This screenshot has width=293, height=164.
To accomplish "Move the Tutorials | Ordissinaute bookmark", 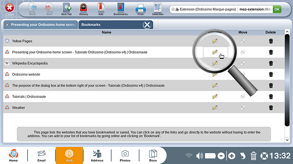I will click(x=243, y=97).
